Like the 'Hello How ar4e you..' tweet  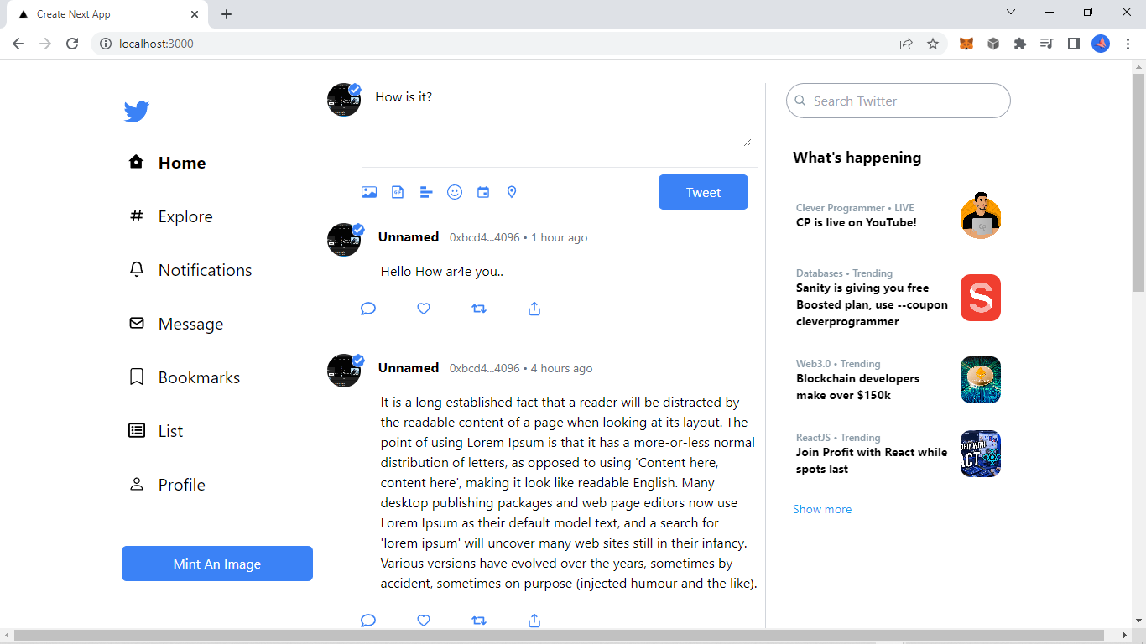(424, 309)
